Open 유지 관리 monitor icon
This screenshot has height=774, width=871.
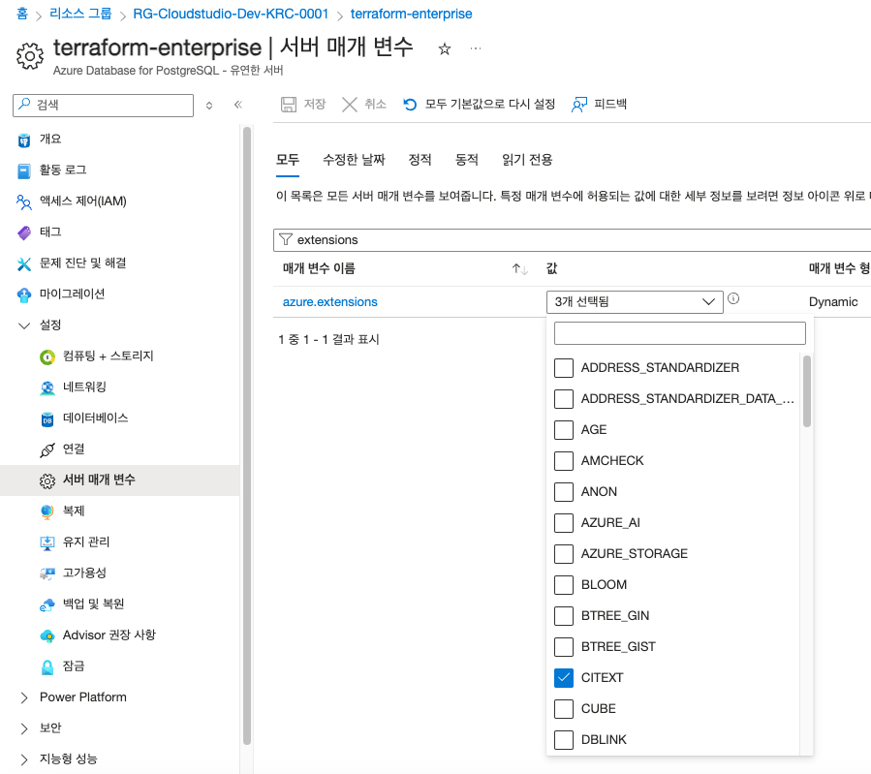47,542
